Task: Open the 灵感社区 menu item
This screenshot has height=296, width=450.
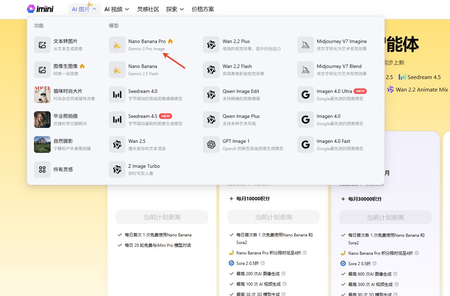Action: 148,9
